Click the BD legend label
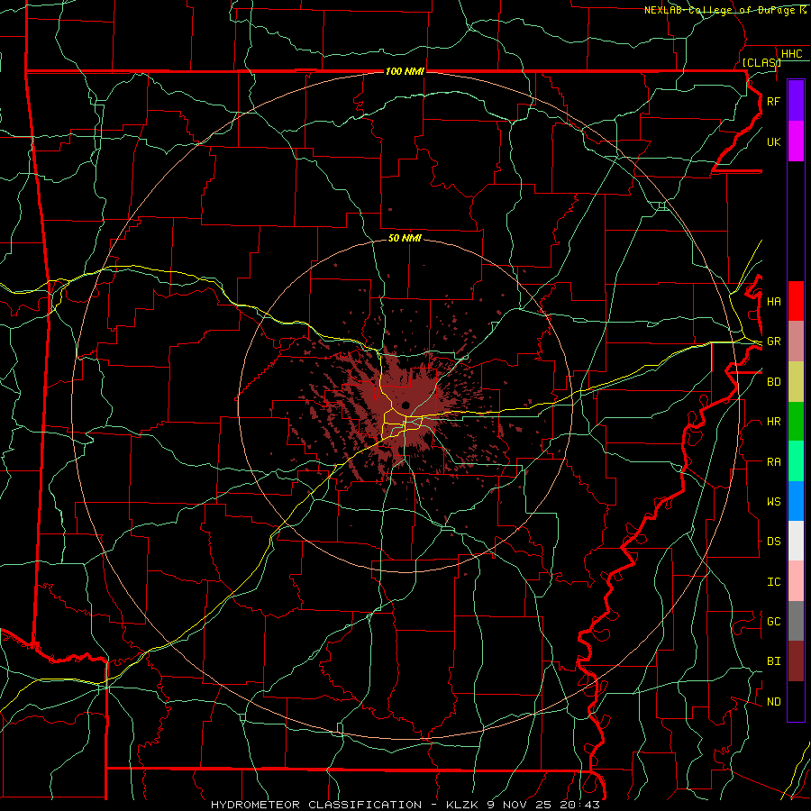The height and width of the screenshot is (811, 811). click(x=773, y=382)
